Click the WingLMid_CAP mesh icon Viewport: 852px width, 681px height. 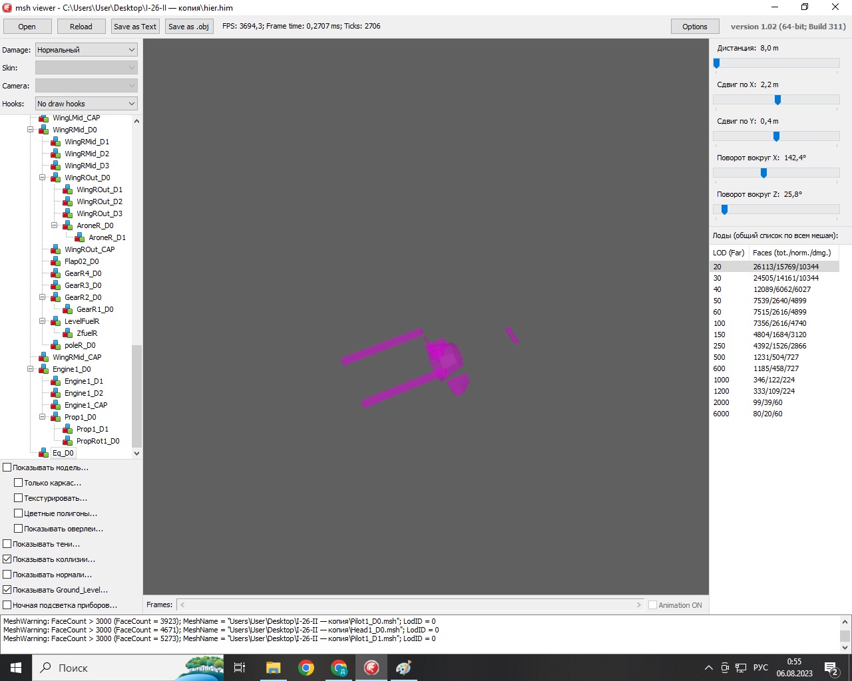tap(44, 118)
